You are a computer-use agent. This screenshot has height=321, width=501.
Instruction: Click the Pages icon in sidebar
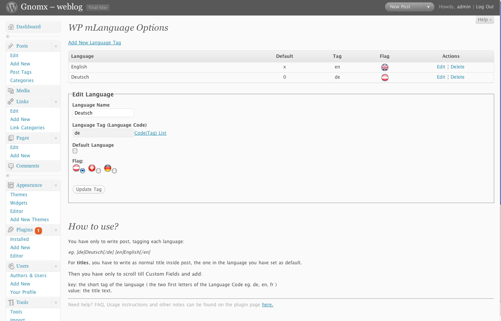11,138
